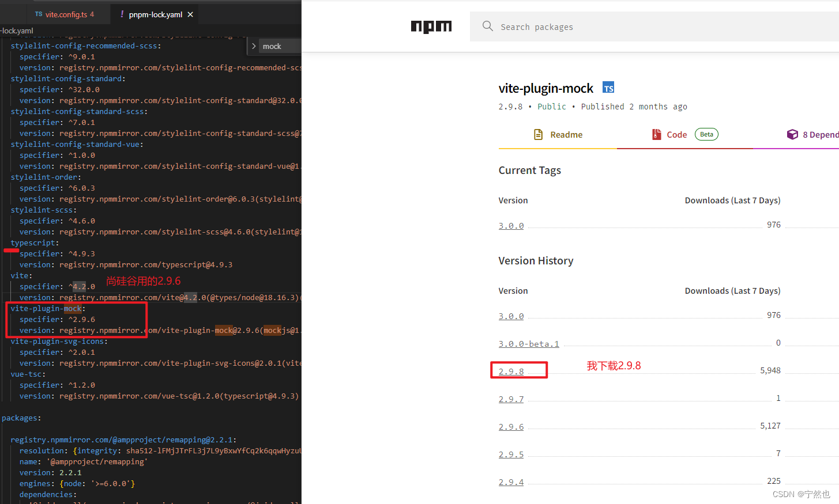Open version 2.9.6 link

click(x=511, y=427)
